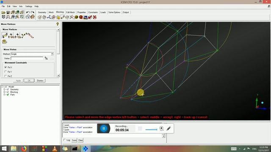
Task: Enable the Fix Z checkbox
Action: [6, 76]
